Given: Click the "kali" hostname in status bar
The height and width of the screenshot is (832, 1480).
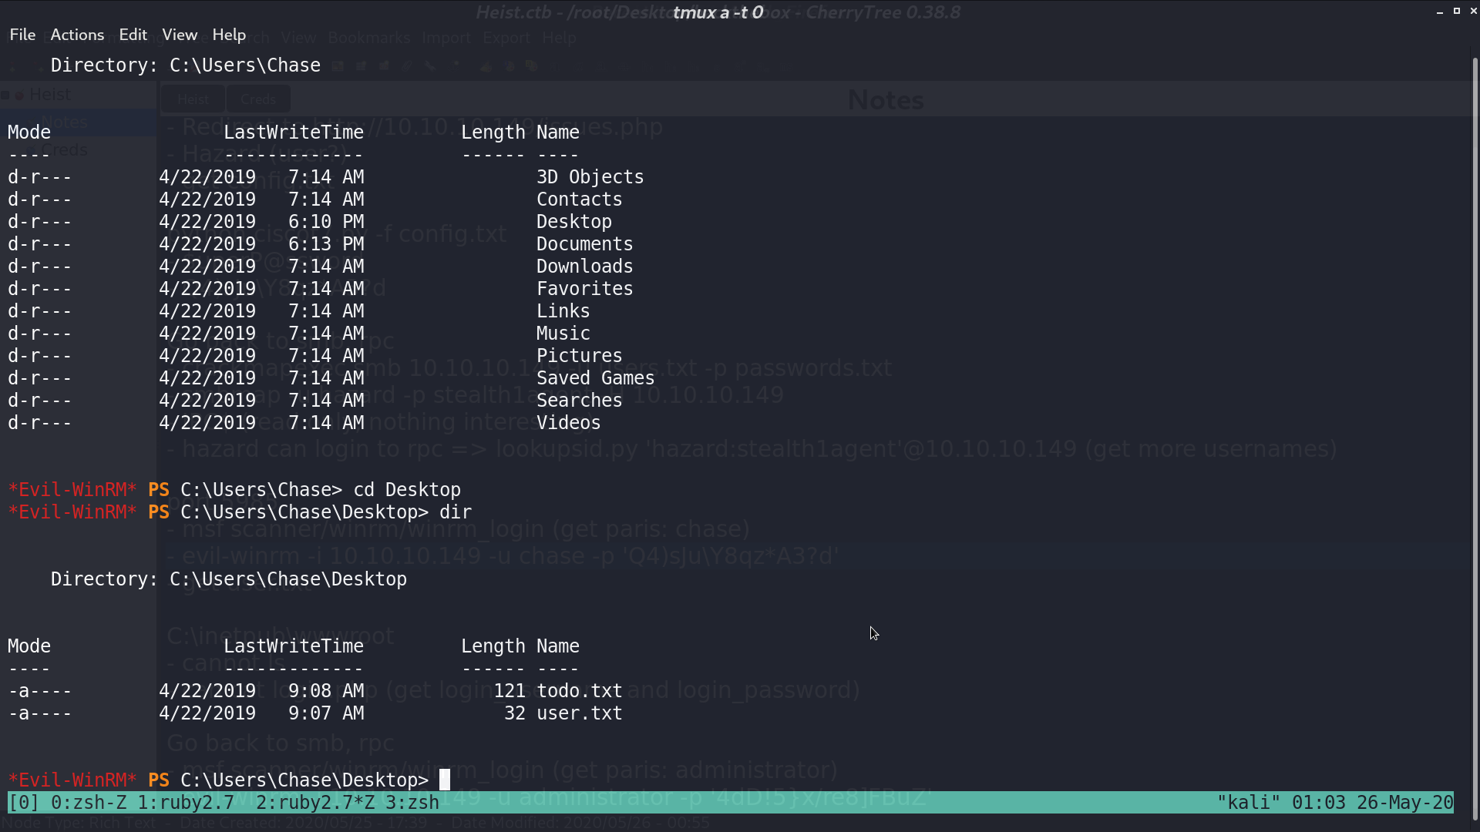Looking at the screenshot, I should 1249,803.
